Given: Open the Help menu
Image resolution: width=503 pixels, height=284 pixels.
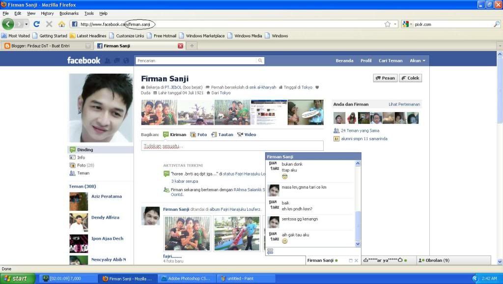Looking at the screenshot, I should [103, 13].
